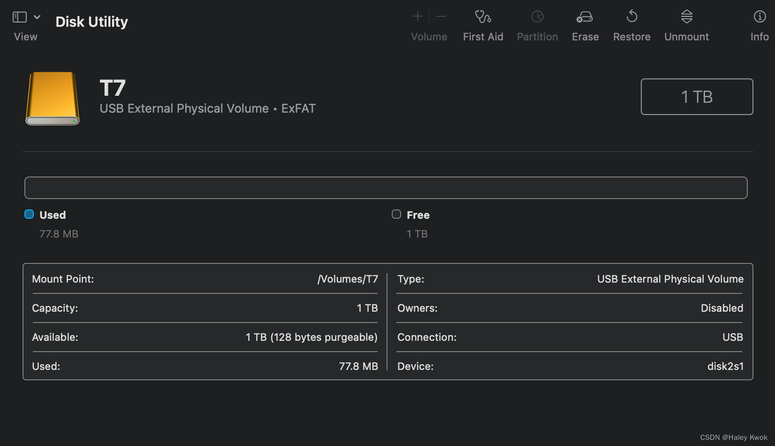
Task: Click the add volume plus icon
Action: [418, 17]
